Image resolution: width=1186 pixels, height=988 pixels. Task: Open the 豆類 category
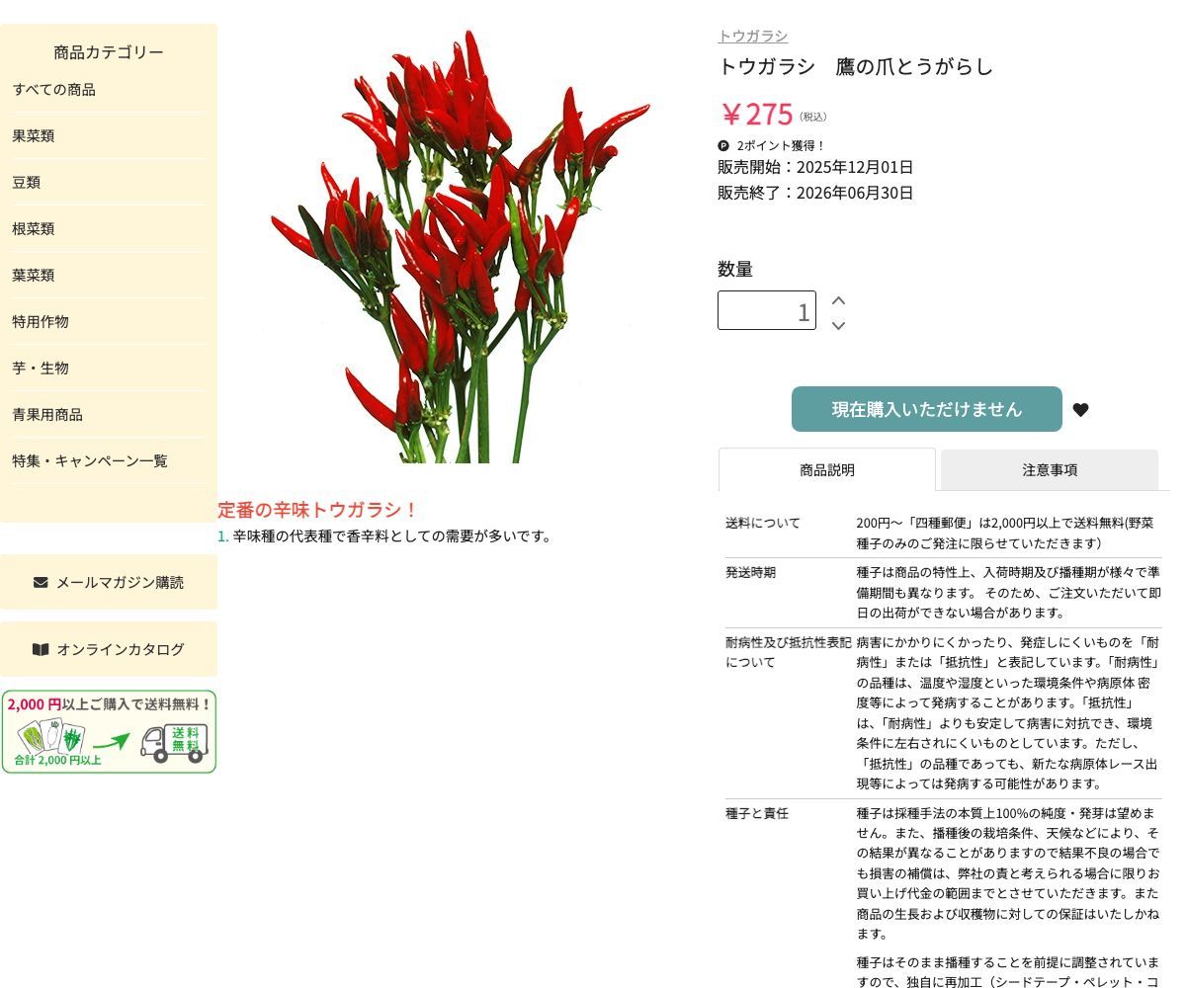27,182
